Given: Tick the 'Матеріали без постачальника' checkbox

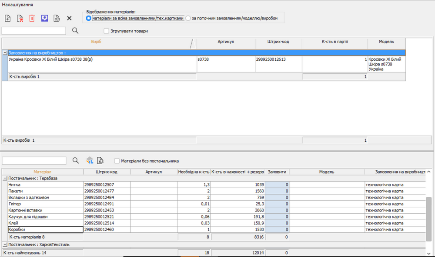Looking at the screenshot, I should pyautogui.click(x=117, y=161).
